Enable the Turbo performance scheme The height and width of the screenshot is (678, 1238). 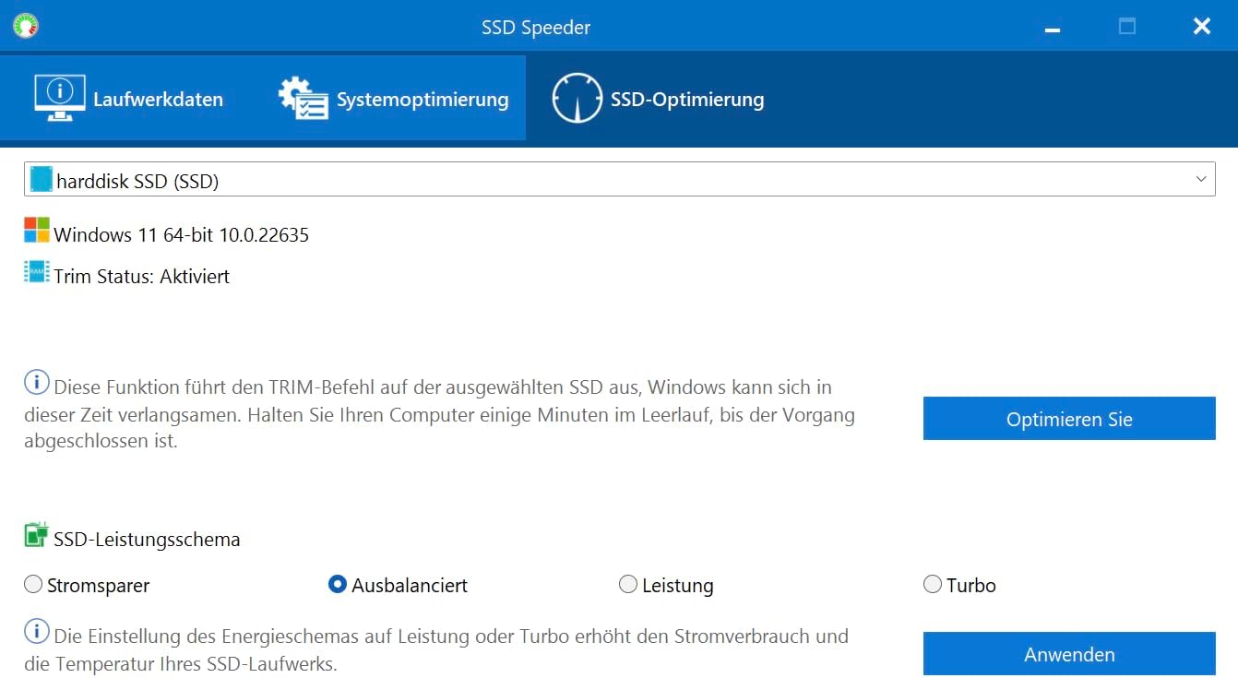(x=933, y=584)
